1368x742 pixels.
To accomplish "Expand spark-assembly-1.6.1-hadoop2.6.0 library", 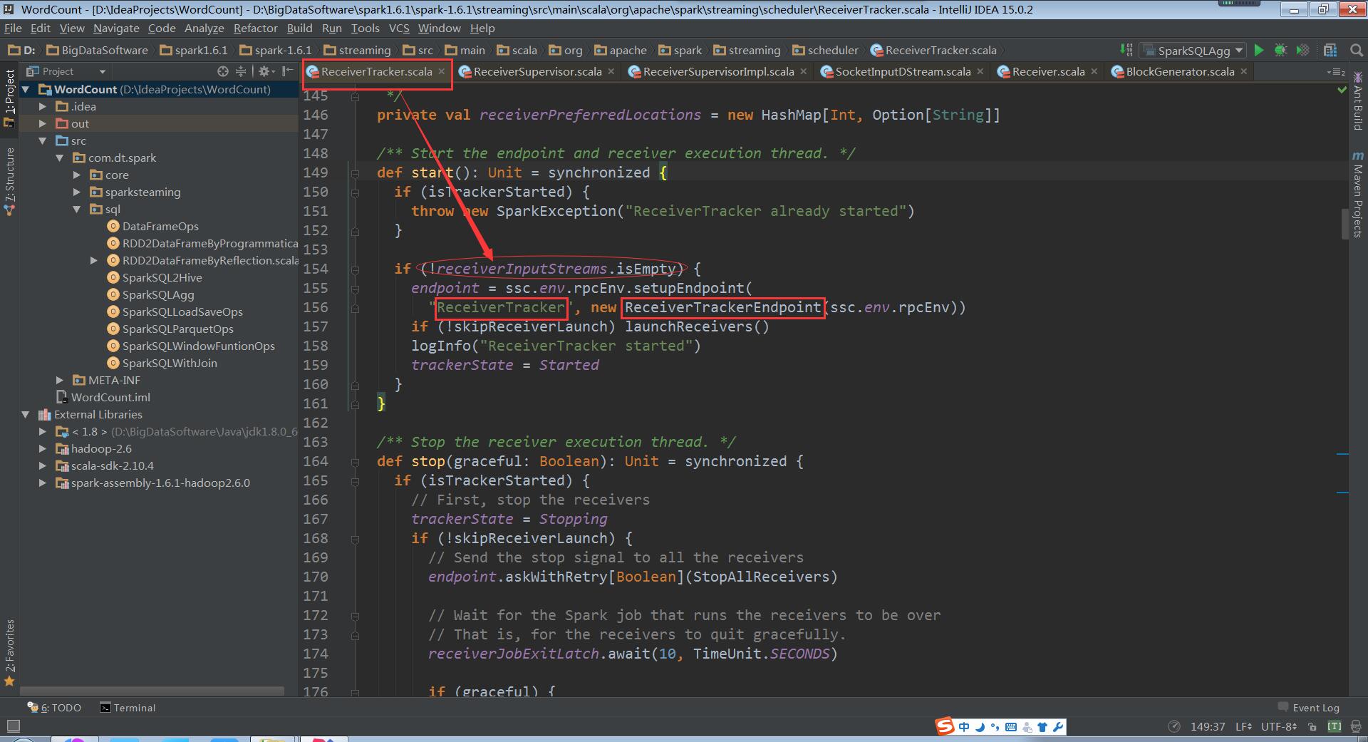I will [43, 483].
